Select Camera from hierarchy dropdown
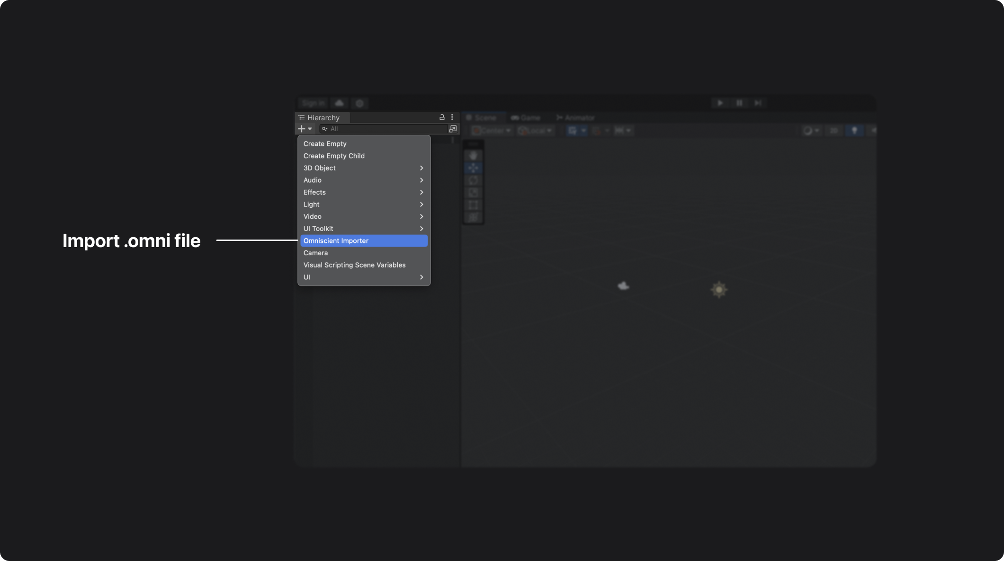Screen dimensions: 1004x561 [315, 253]
